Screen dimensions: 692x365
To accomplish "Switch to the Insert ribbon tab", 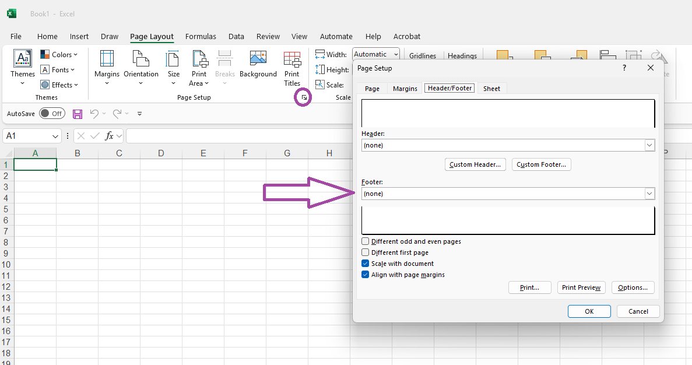I will click(79, 36).
